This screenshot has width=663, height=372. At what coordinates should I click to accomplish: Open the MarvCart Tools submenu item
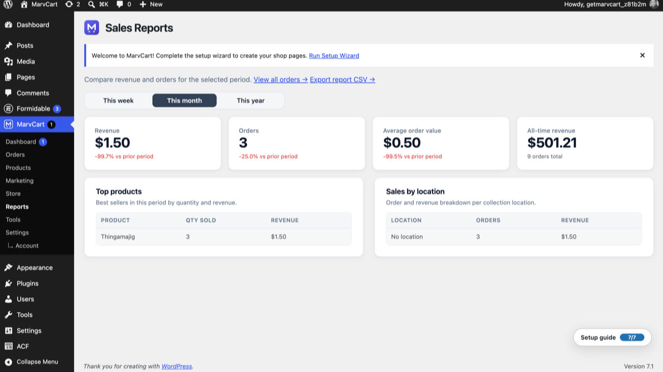click(13, 220)
